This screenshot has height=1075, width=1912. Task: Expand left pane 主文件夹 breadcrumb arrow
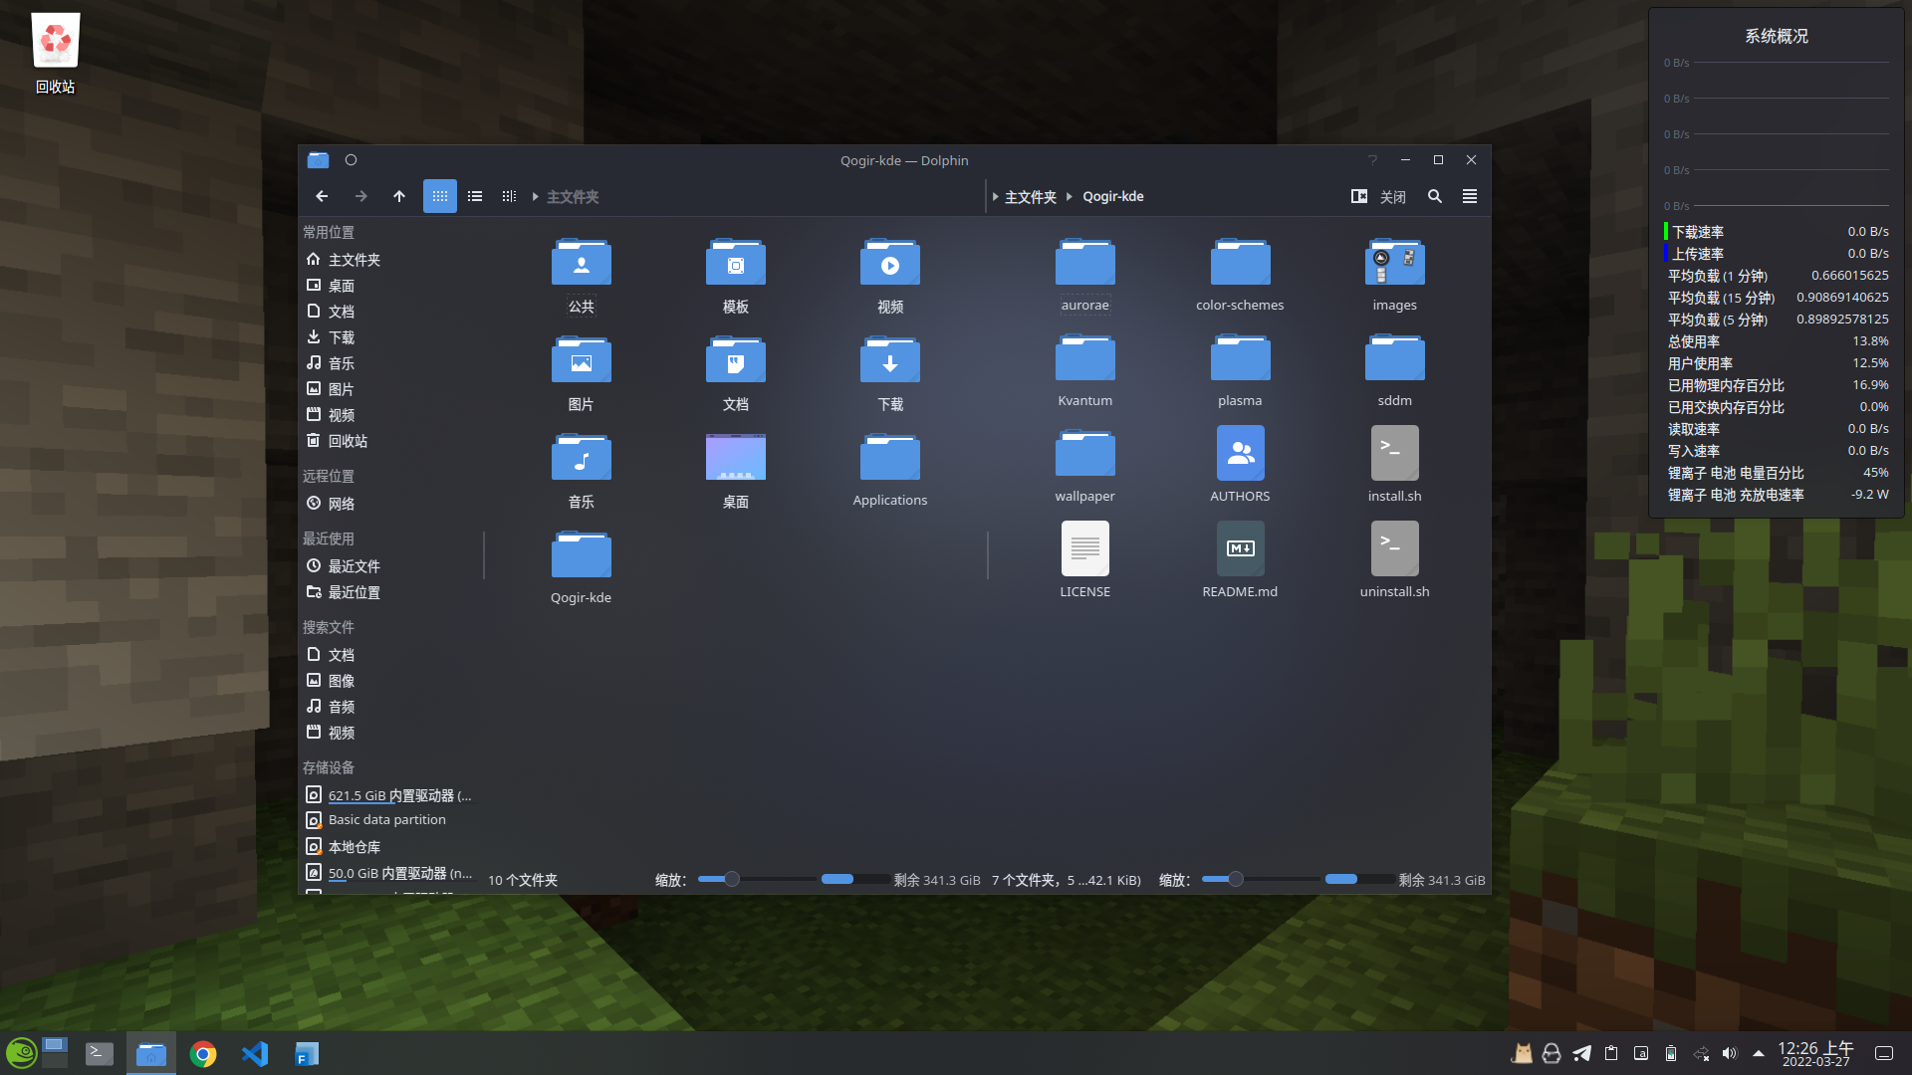536,197
